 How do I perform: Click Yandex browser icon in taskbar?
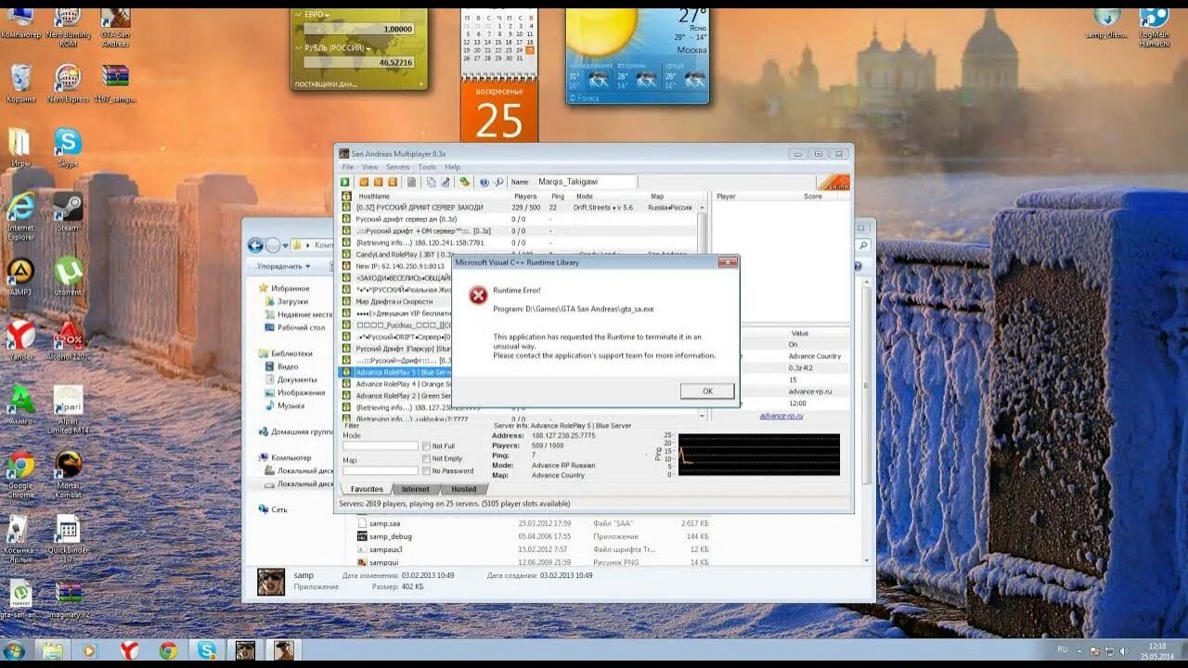pyautogui.click(x=130, y=650)
